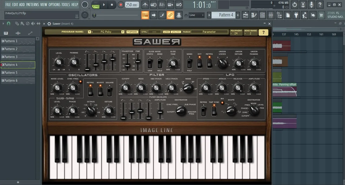Open the Piano roll icon
Viewport: 345px width, 185px height.
(254, 15)
